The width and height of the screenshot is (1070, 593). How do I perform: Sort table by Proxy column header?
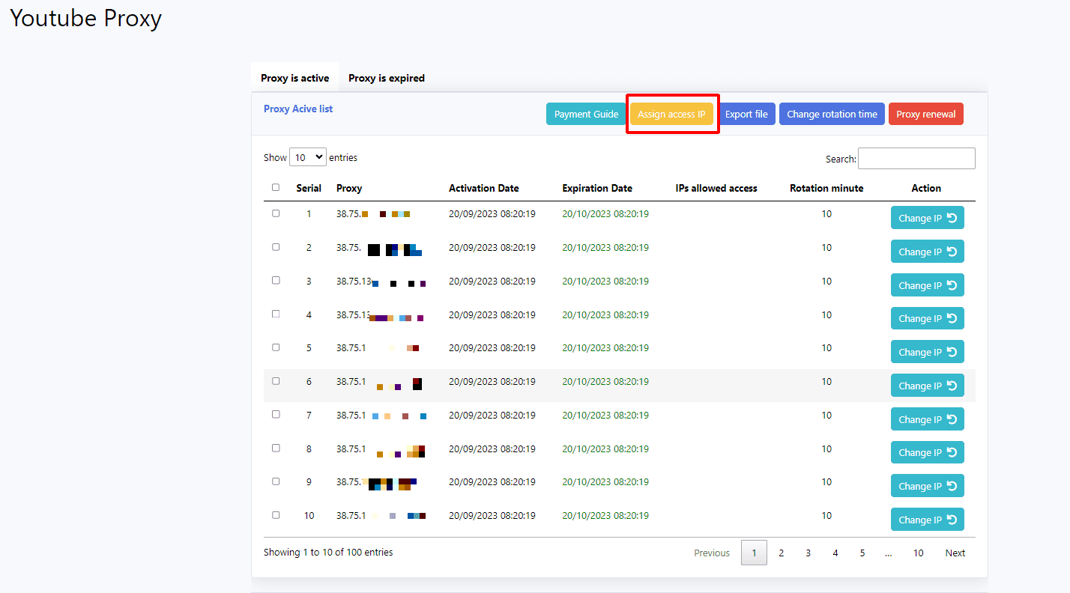[x=349, y=188]
